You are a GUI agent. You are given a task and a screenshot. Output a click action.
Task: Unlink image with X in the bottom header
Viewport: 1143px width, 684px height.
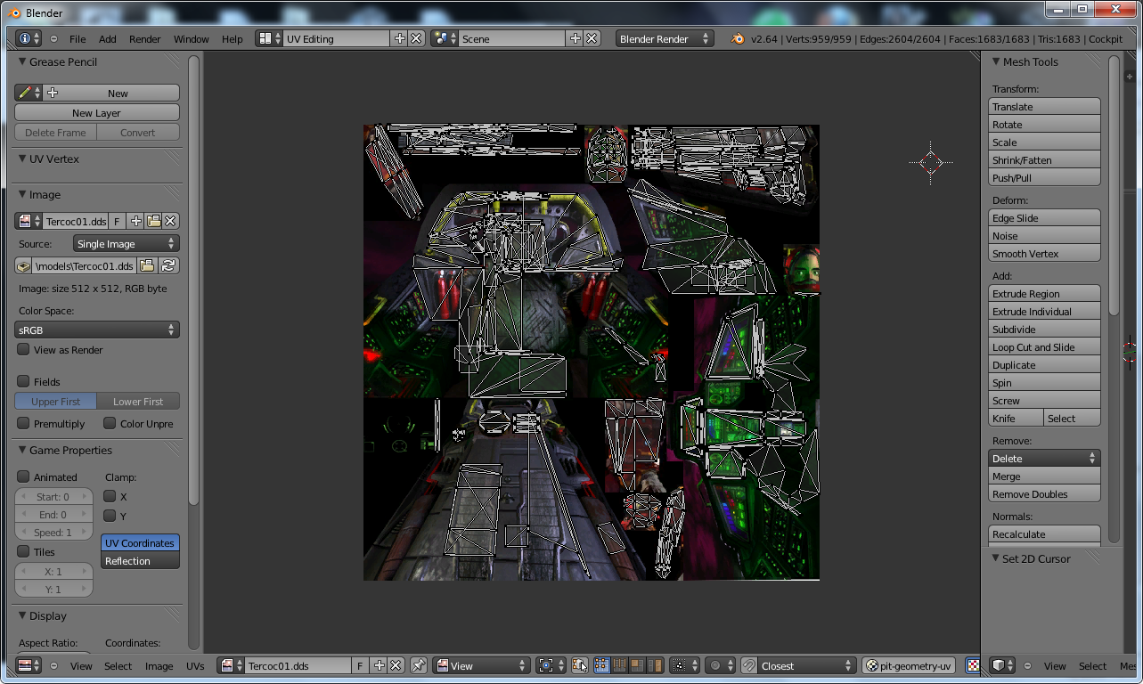click(x=396, y=665)
